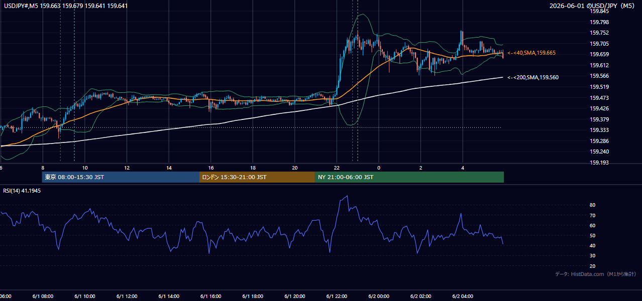Click hour label 12 below price chart

click(x=127, y=168)
